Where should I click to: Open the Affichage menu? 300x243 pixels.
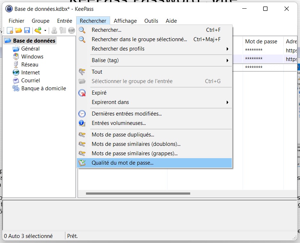[125, 21]
